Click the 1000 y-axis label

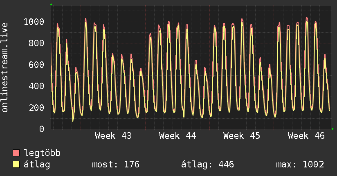click(34, 22)
